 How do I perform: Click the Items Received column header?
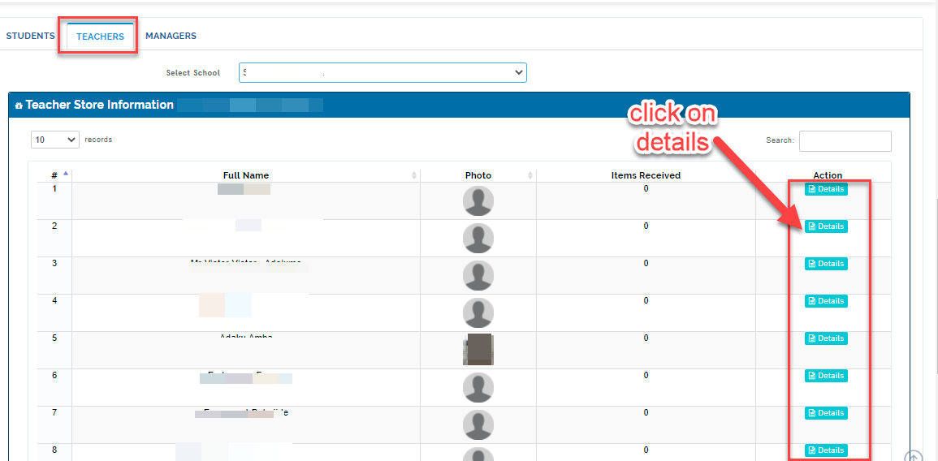[646, 175]
